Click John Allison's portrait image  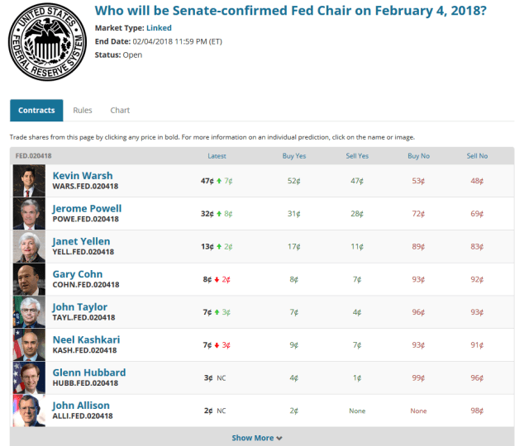pos(29,410)
